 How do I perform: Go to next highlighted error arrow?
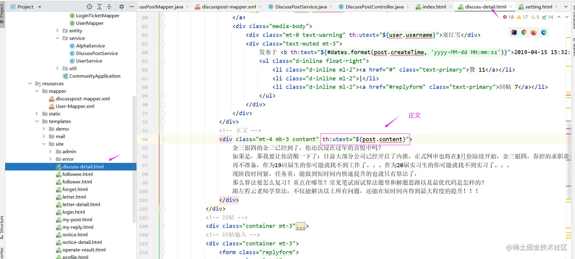[567, 17]
